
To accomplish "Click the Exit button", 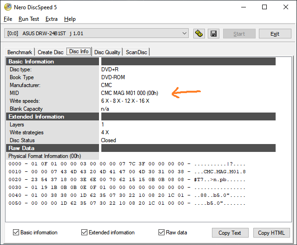I will [275, 34].
